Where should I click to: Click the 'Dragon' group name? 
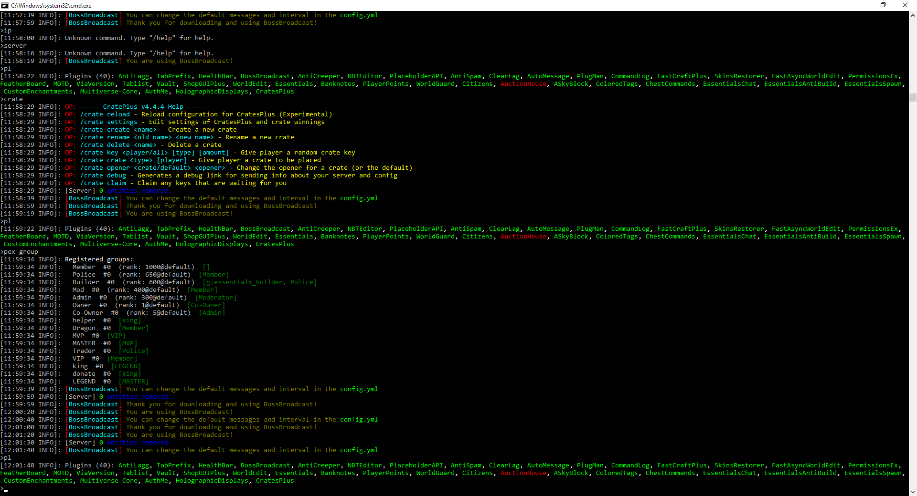[84, 328]
